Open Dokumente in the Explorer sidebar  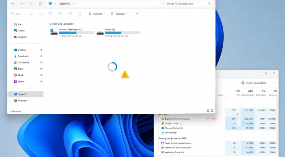tap(23, 62)
